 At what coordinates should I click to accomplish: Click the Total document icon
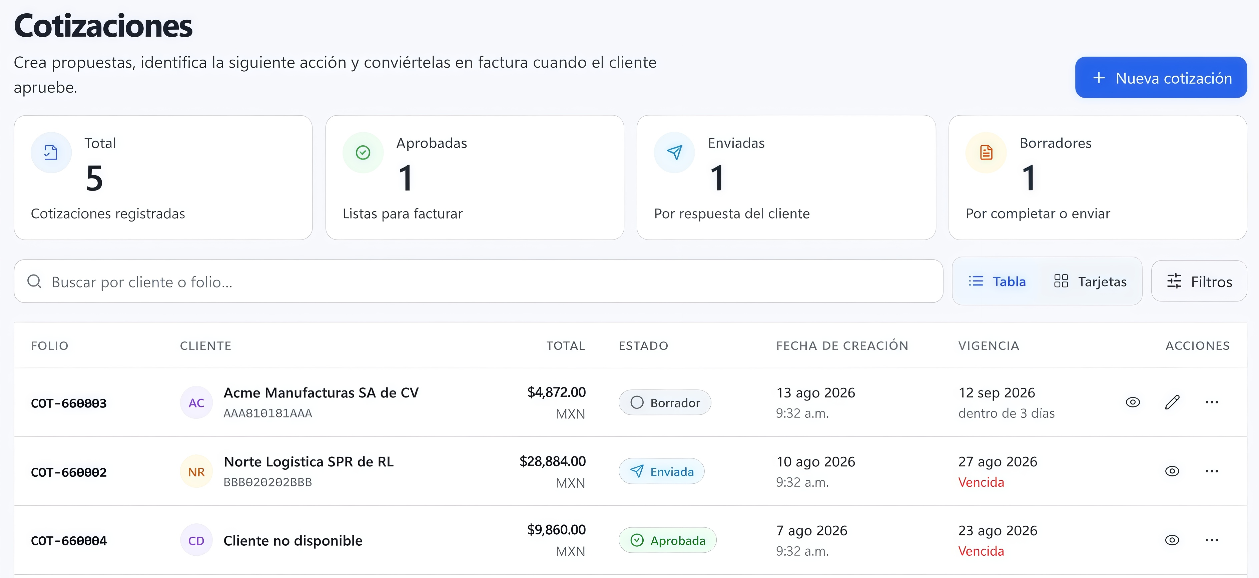[x=51, y=153]
